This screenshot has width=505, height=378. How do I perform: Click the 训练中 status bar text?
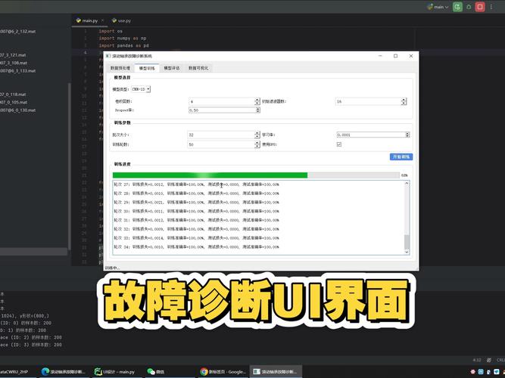pyautogui.click(x=112, y=268)
